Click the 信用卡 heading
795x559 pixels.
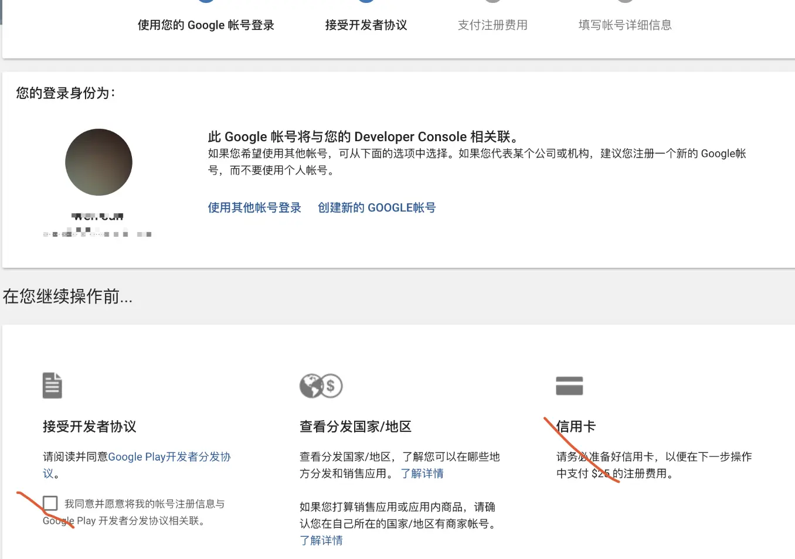pos(576,427)
